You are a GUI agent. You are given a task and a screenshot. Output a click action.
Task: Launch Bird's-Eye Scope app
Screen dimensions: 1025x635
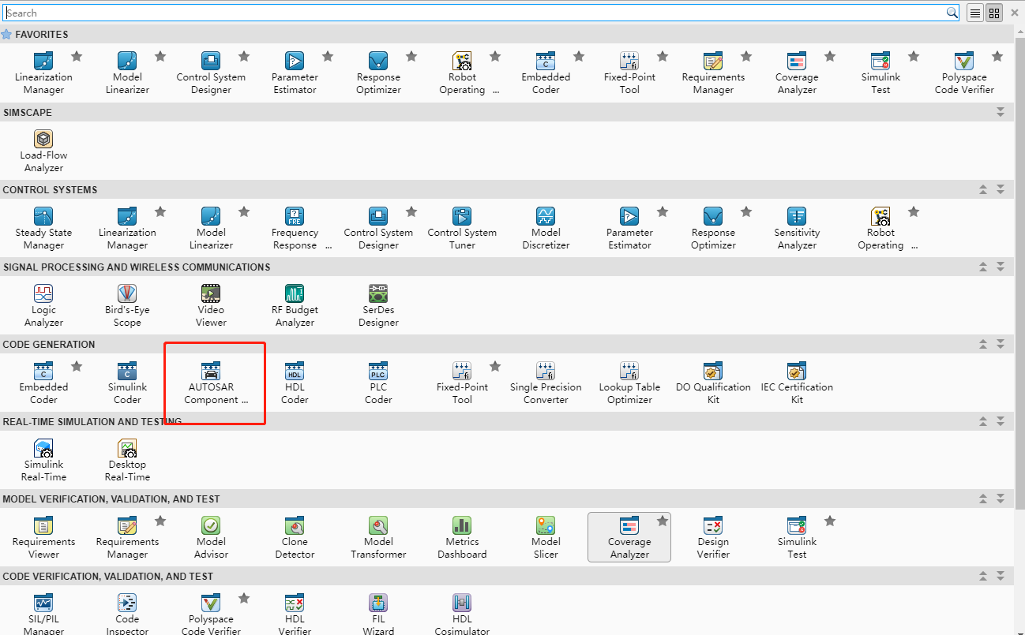[127, 305]
